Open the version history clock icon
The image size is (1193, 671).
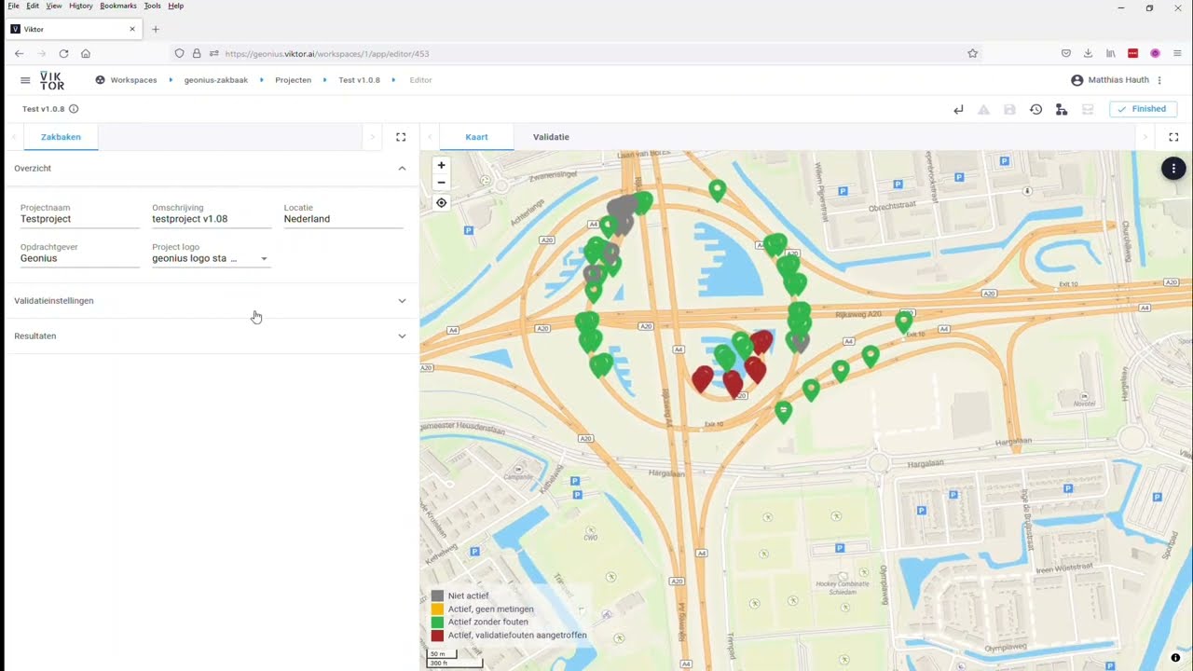pos(1035,109)
